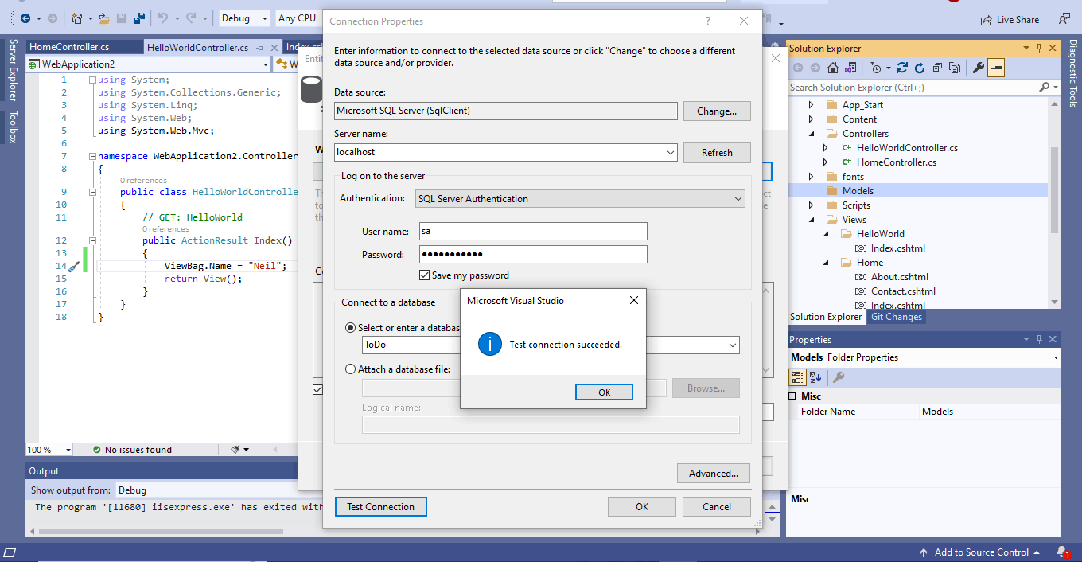Open the Server name dropdown
The width and height of the screenshot is (1082, 562).
point(671,152)
